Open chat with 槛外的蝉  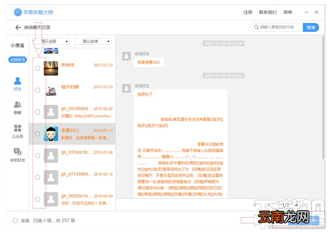[72, 90]
